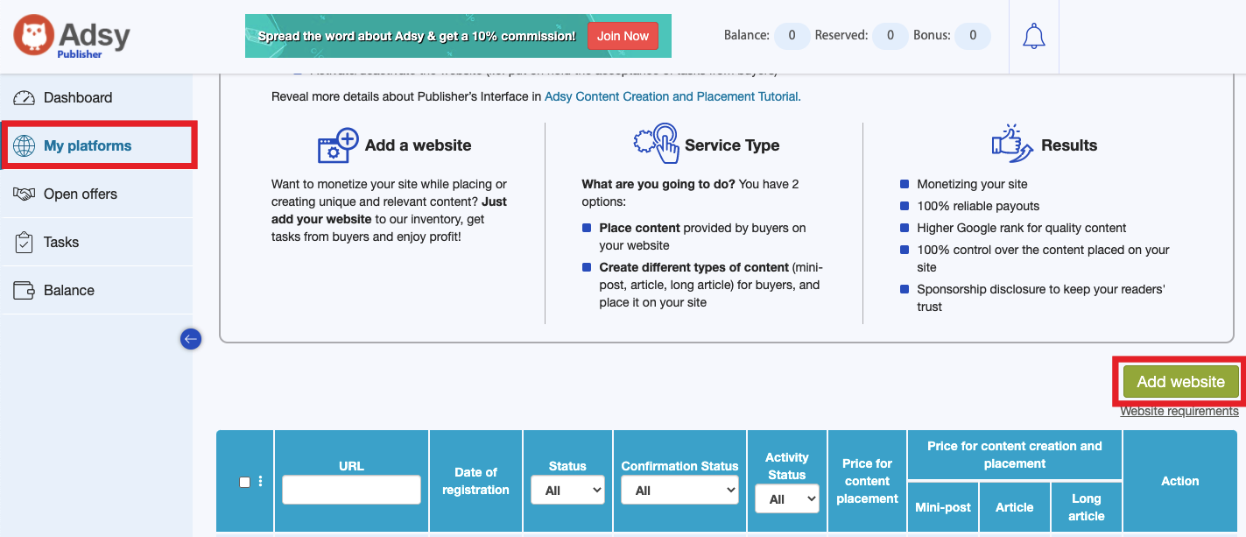The height and width of the screenshot is (537, 1246).
Task: Click the green Add website button
Action: pyautogui.click(x=1180, y=382)
